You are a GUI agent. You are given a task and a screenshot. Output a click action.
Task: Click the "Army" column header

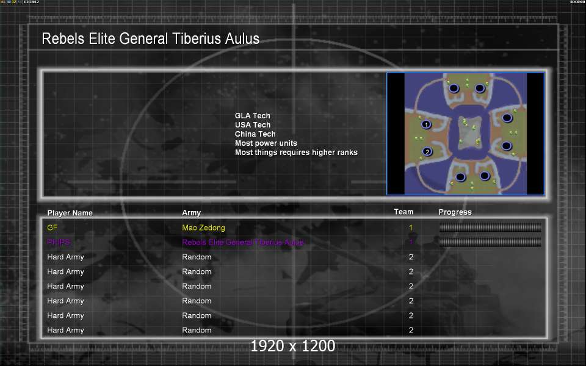pos(191,212)
